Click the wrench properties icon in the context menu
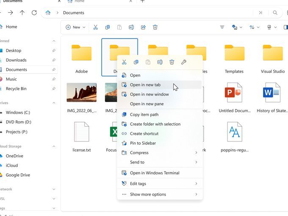Image resolution: width=288 pixels, height=216 pixels. (184, 62)
